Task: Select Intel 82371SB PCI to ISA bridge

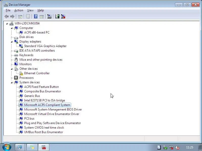Action: tap(45, 100)
